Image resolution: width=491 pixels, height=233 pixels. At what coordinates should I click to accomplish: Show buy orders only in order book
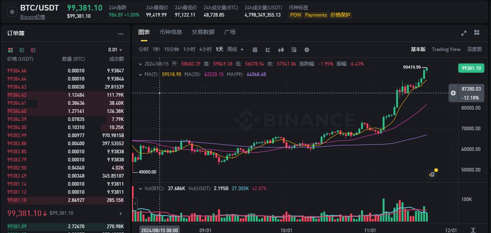[x=21, y=50]
